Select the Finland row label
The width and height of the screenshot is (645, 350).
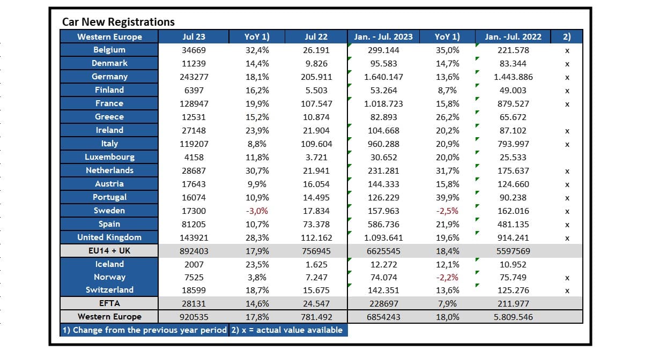point(109,90)
